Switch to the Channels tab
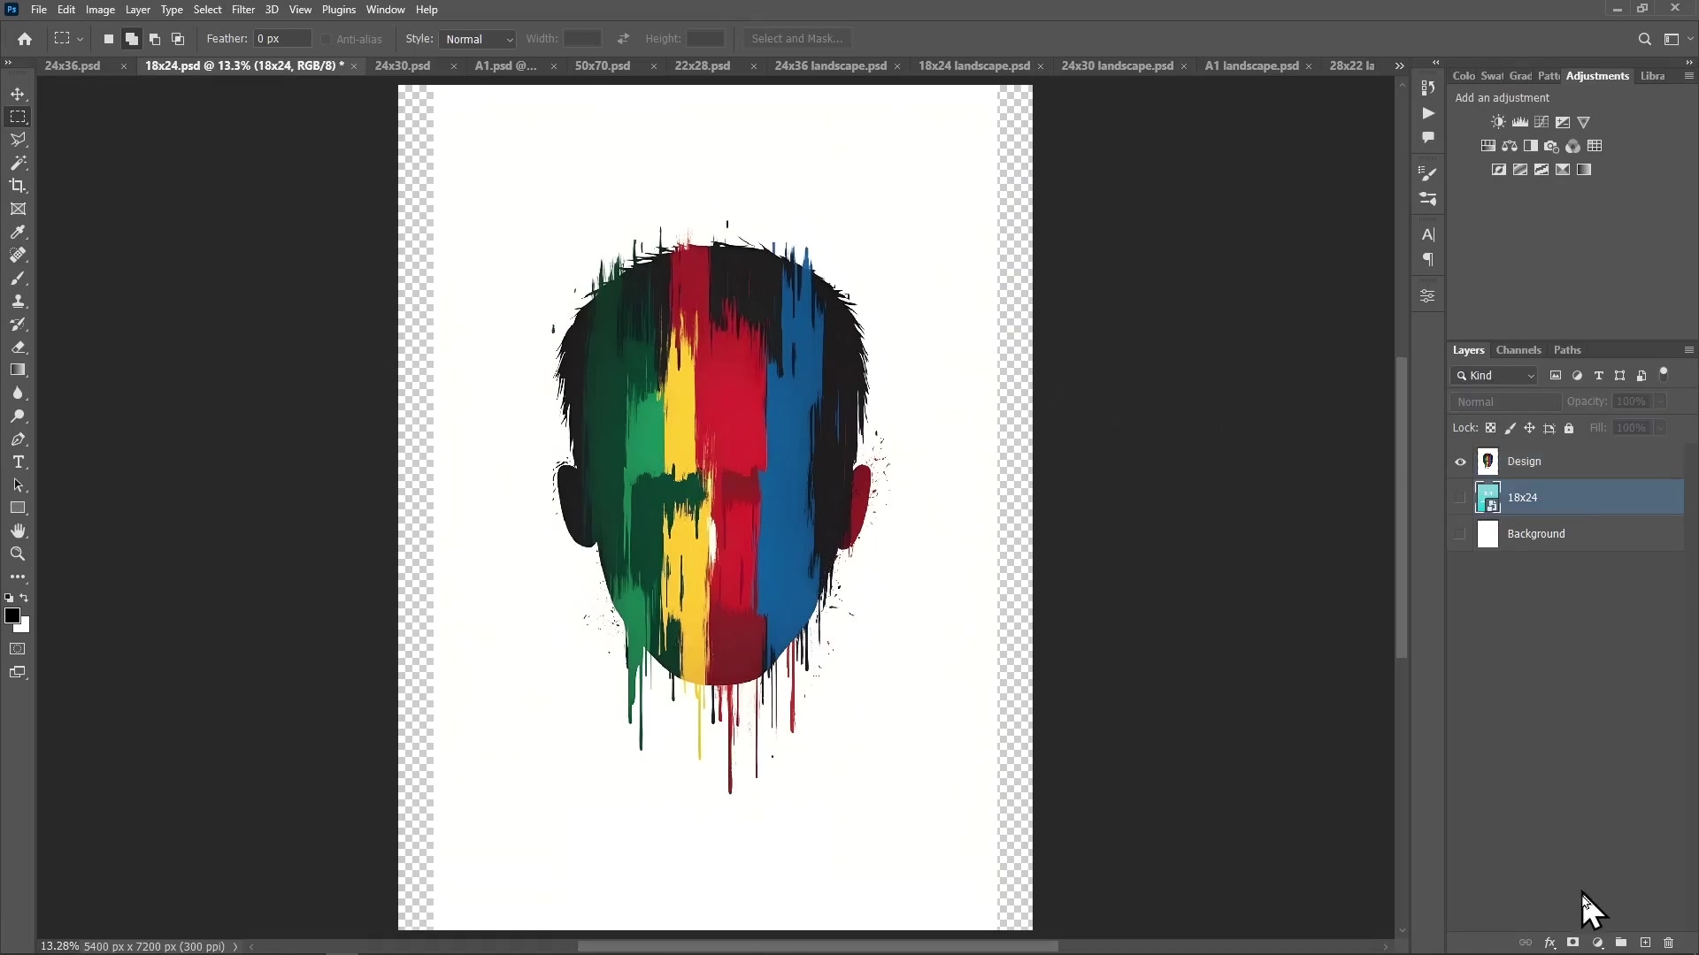Viewport: 1699px width, 955px height. click(x=1519, y=350)
